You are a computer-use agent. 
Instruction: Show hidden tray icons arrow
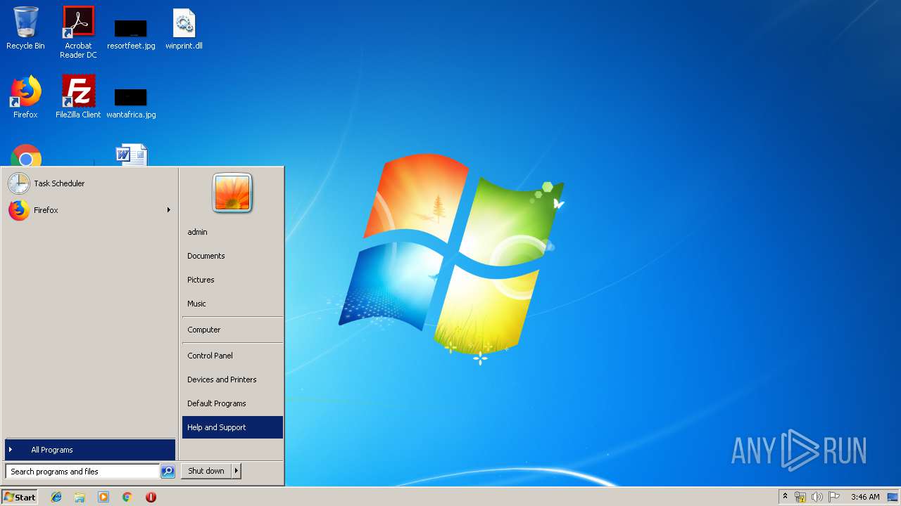pyautogui.click(x=786, y=497)
